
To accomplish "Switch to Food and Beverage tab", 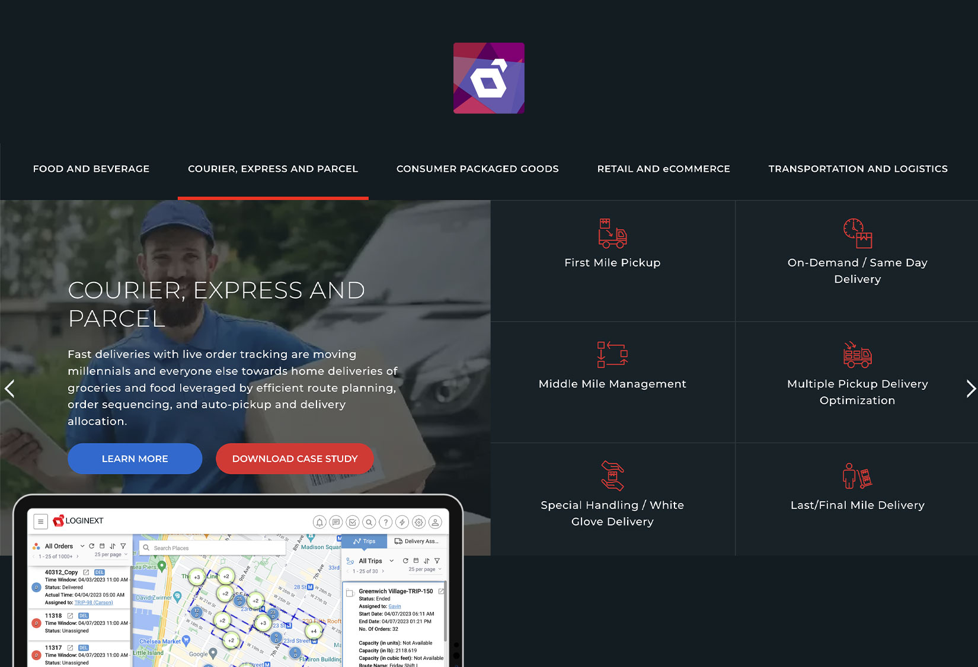I will pos(91,169).
